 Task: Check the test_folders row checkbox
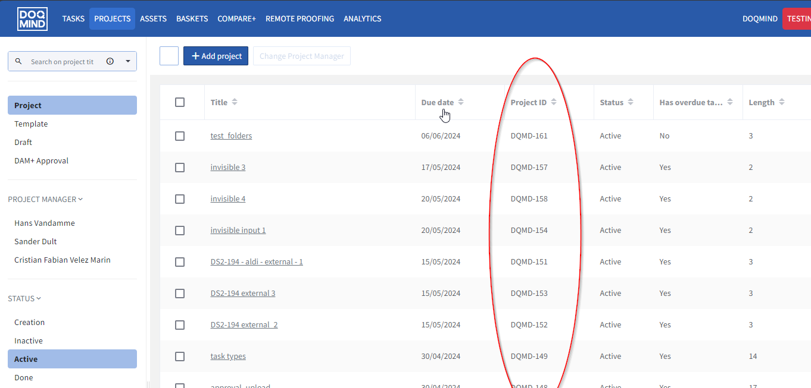click(180, 136)
